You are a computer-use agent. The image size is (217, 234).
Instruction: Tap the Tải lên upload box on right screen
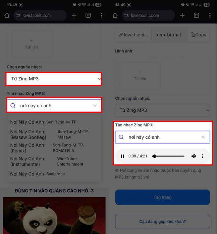(x=140, y=76)
